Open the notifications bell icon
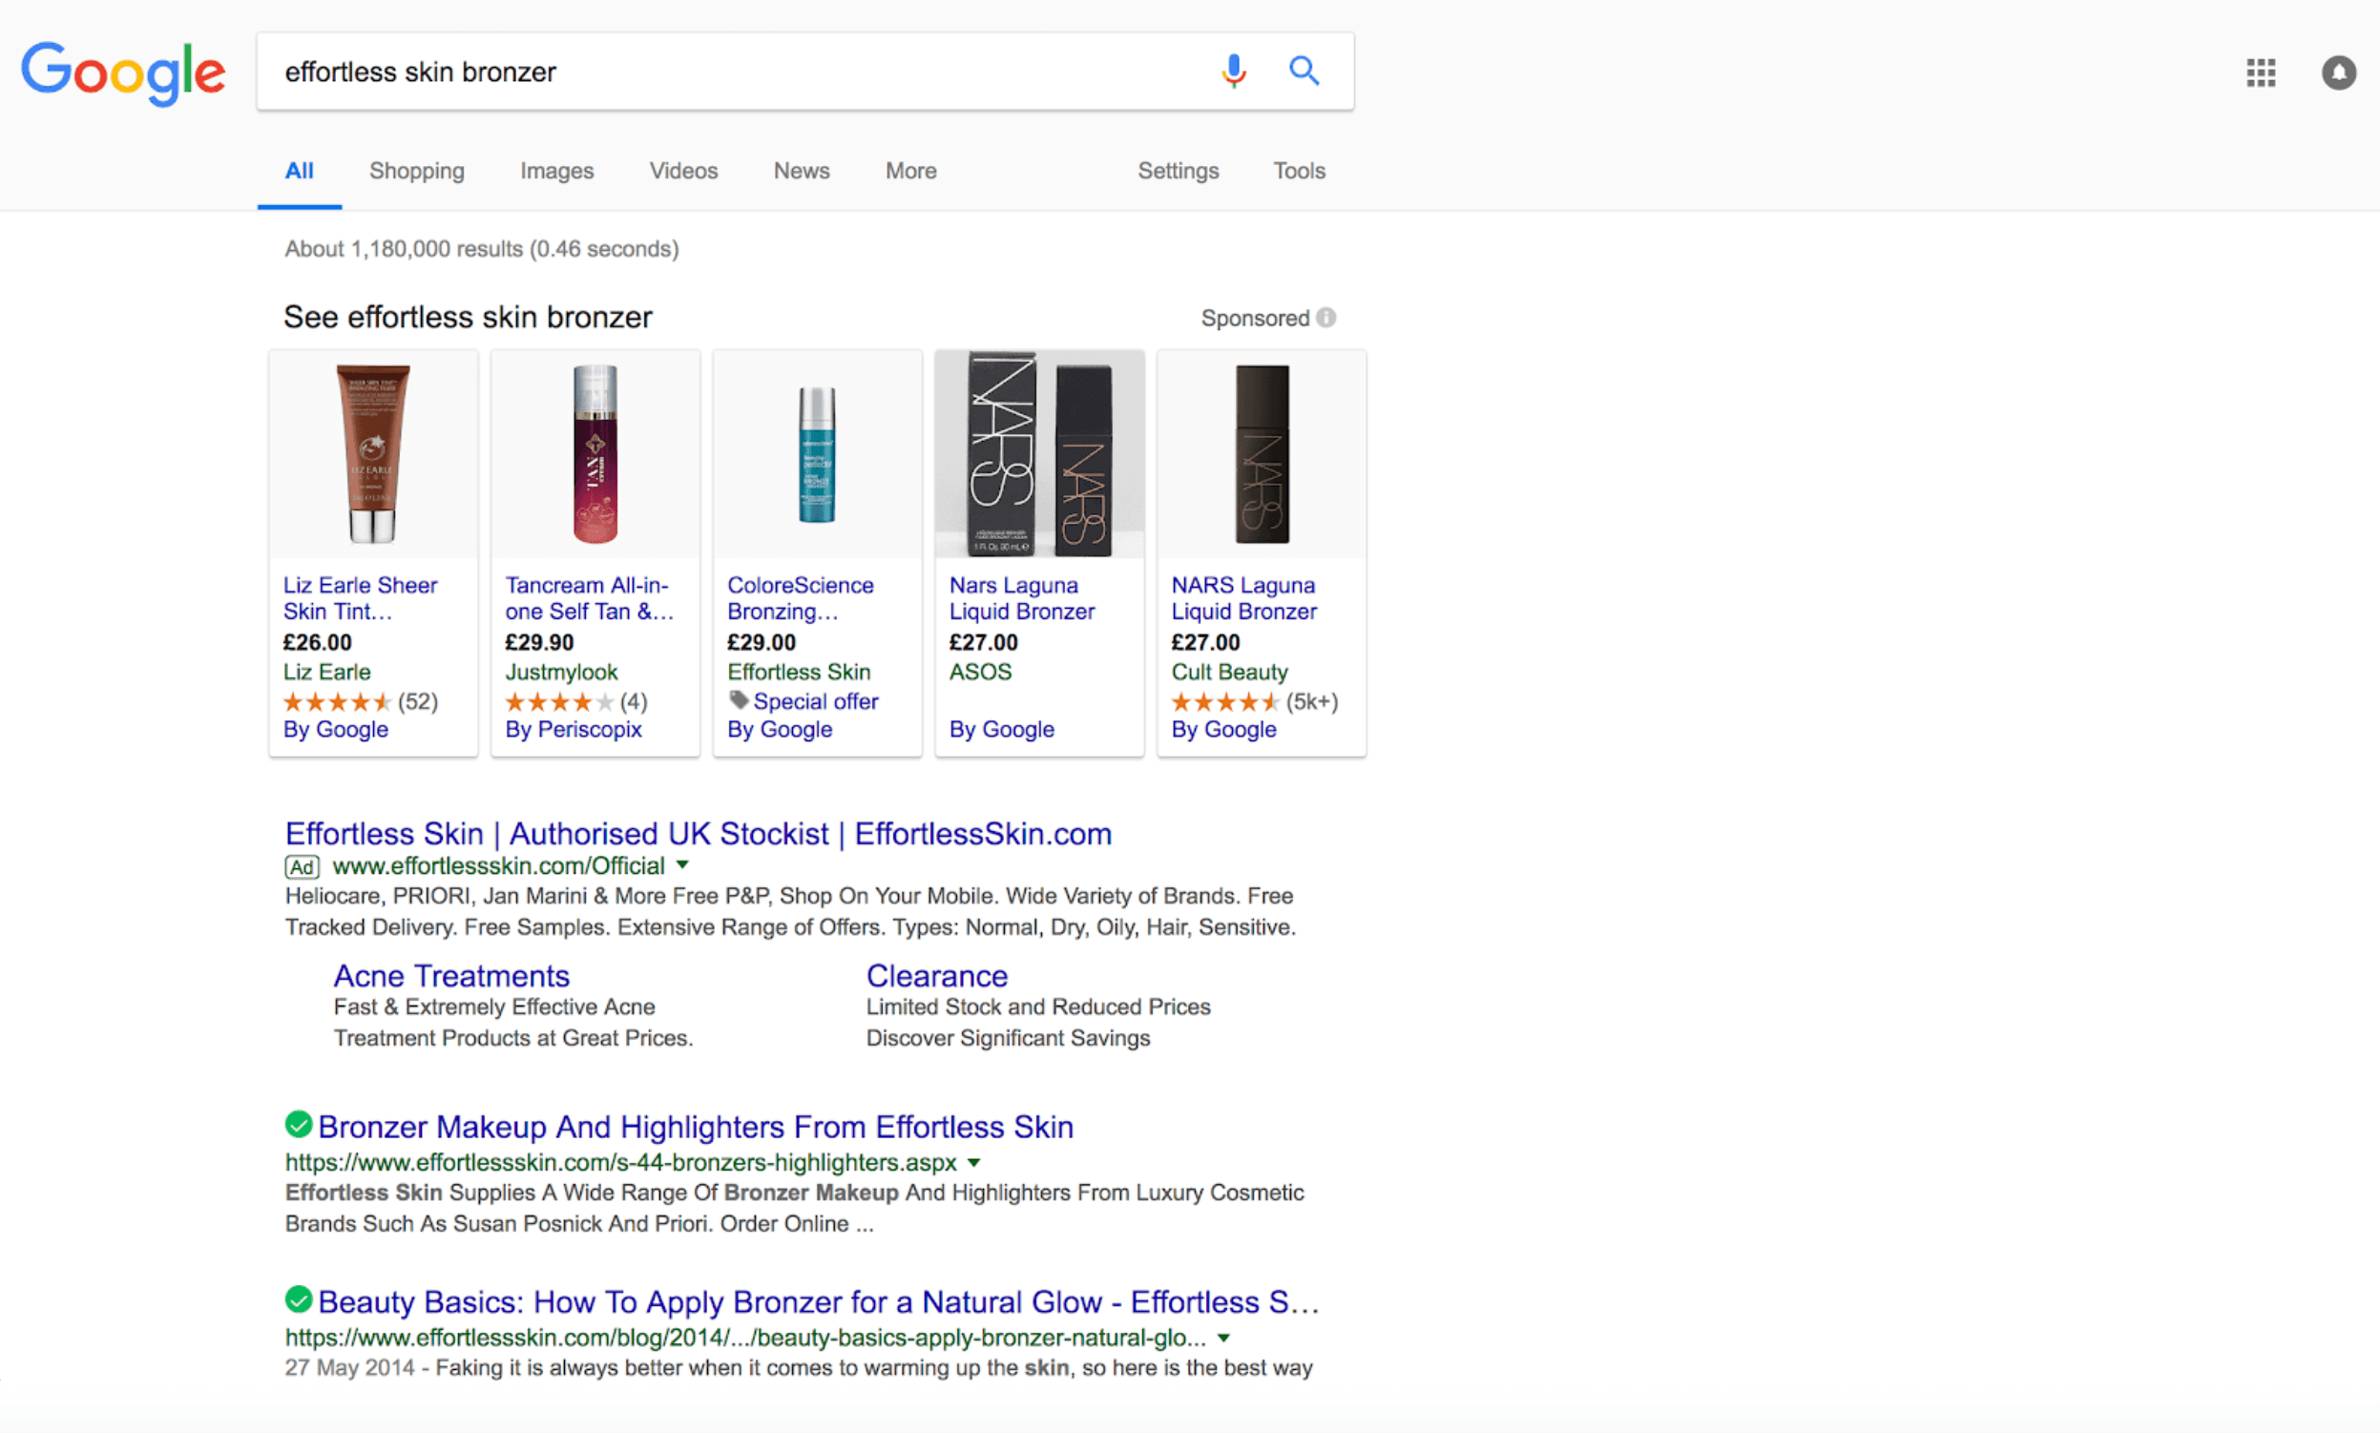The height and width of the screenshot is (1433, 2380). [2338, 73]
